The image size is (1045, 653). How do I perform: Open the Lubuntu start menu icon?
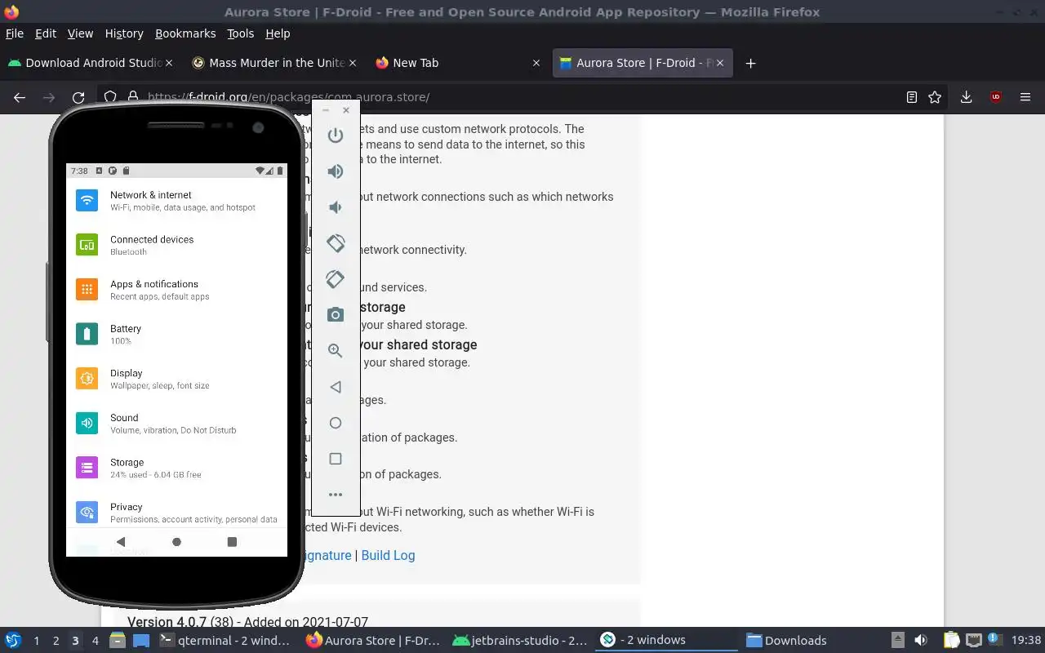point(13,641)
